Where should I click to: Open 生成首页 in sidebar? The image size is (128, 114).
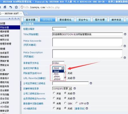pos(5,53)
